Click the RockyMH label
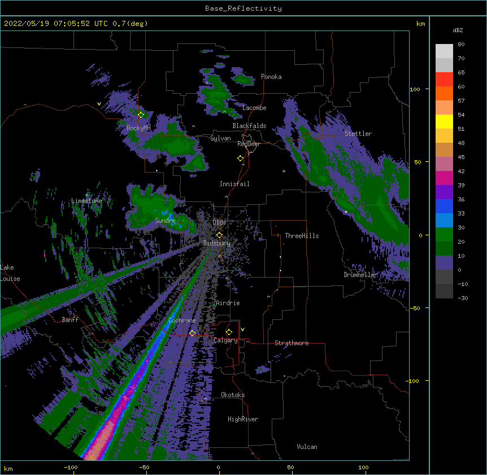The height and width of the screenshot is (475, 487). click(x=138, y=128)
